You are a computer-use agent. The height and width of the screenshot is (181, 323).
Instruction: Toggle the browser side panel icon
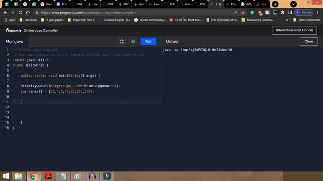(x=290, y=12)
